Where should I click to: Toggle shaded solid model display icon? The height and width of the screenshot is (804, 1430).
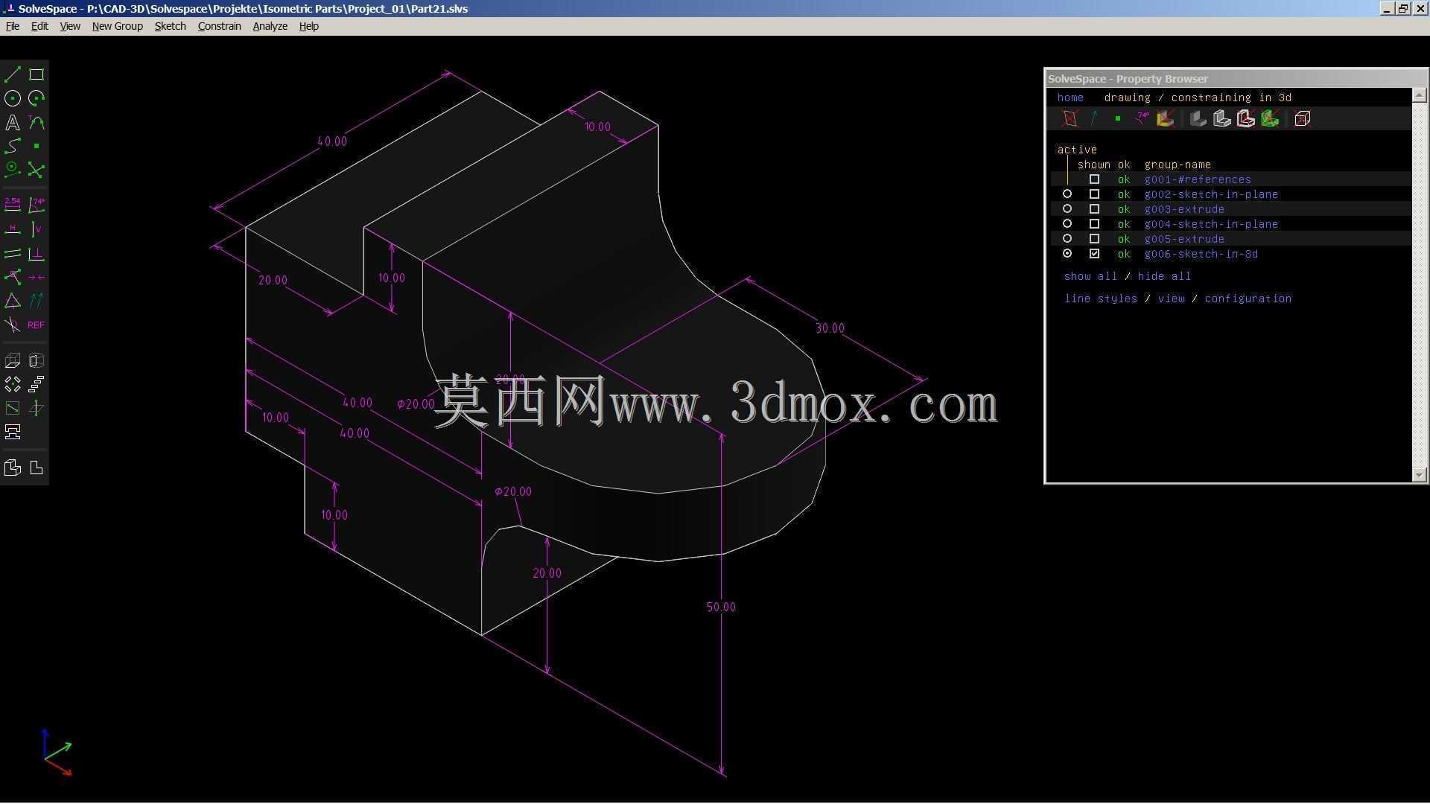click(1198, 119)
